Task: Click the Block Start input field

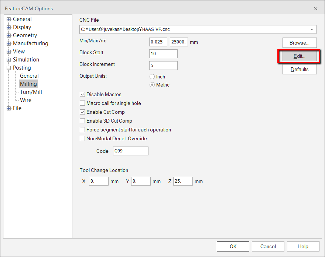Action: coord(163,53)
